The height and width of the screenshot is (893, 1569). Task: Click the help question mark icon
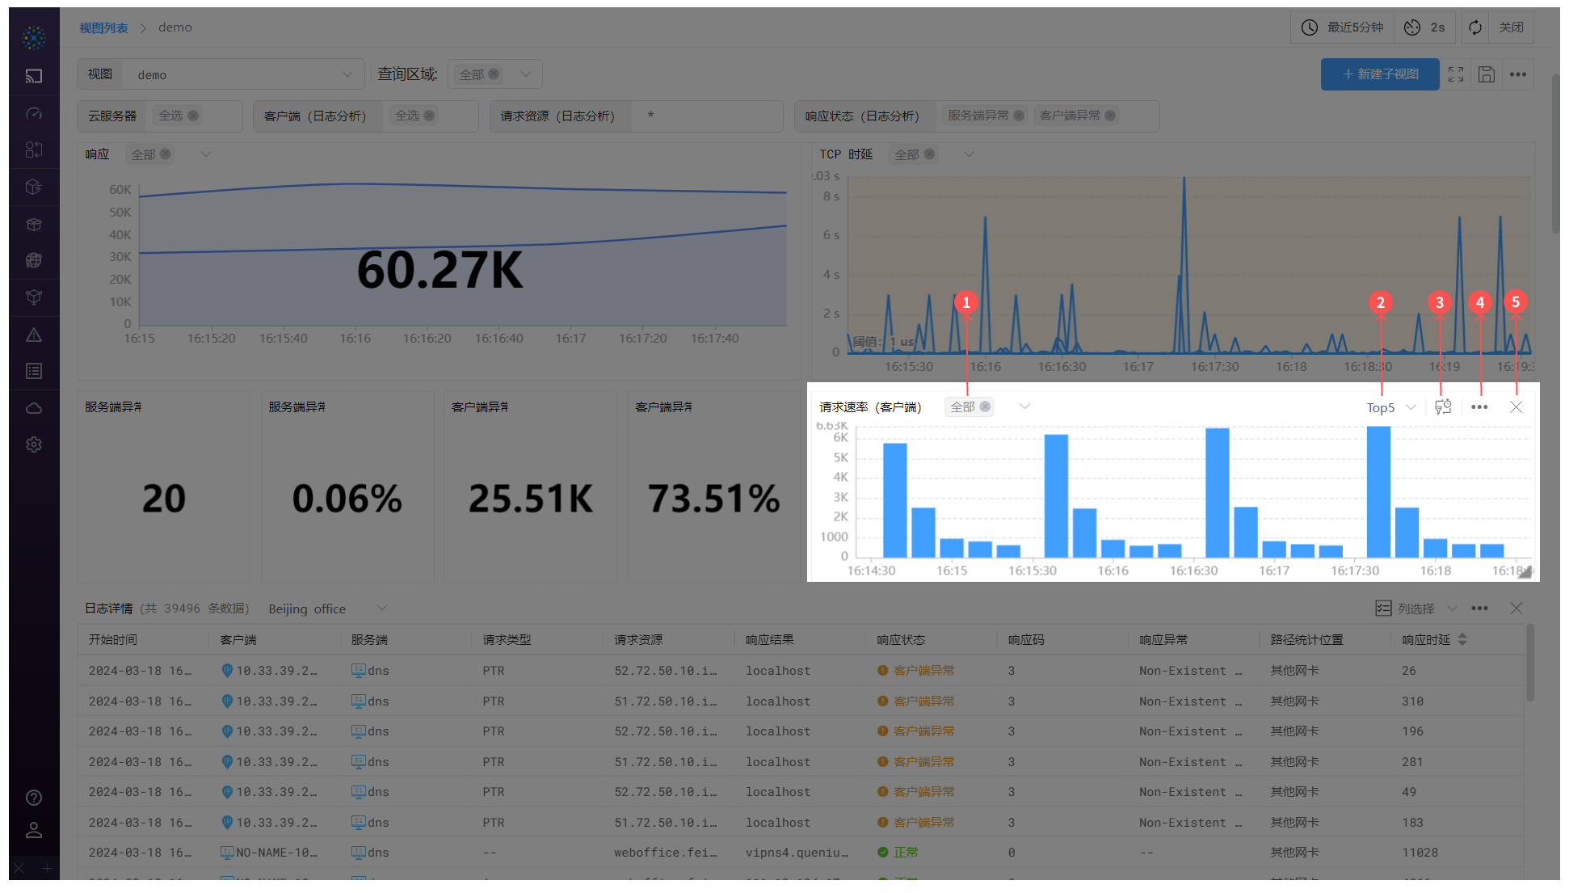pyautogui.click(x=34, y=798)
